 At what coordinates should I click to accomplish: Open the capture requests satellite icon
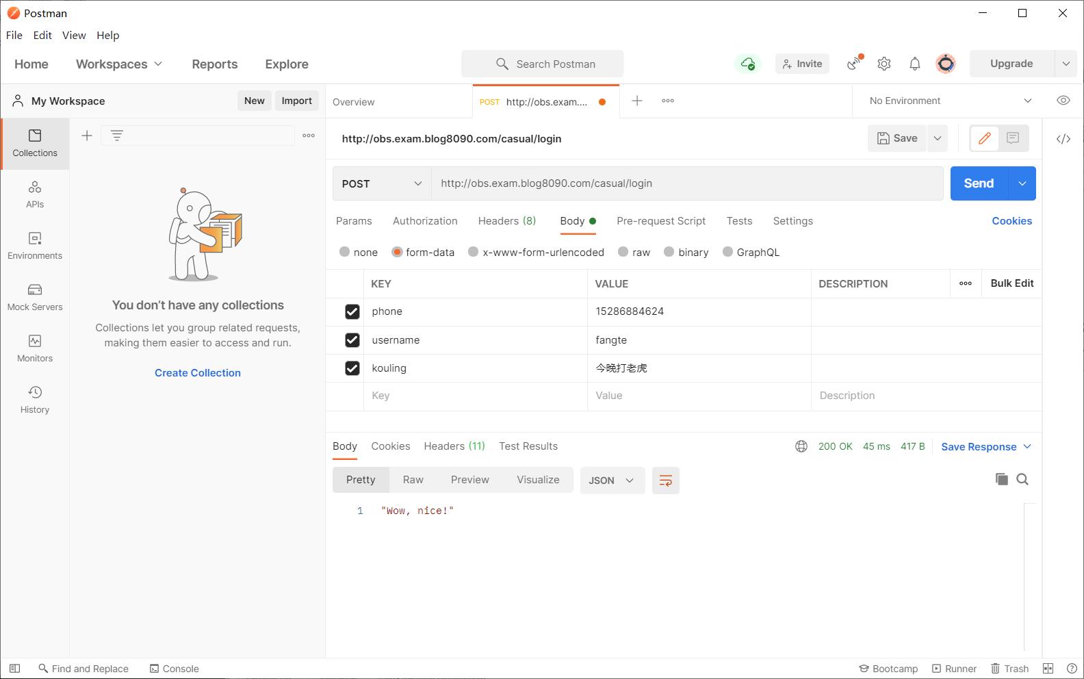[x=854, y=64]
